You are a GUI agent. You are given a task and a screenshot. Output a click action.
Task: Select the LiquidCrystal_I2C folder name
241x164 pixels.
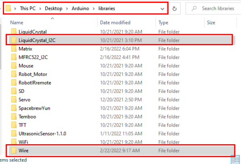[x=37, y=41]
